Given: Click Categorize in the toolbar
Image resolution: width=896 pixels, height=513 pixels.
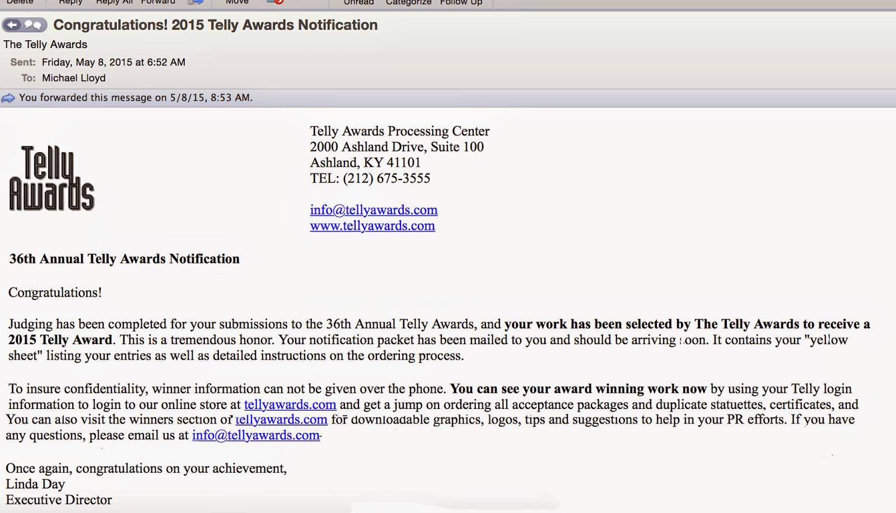Looking at the screenshot, I should click(x=409, y=2).
